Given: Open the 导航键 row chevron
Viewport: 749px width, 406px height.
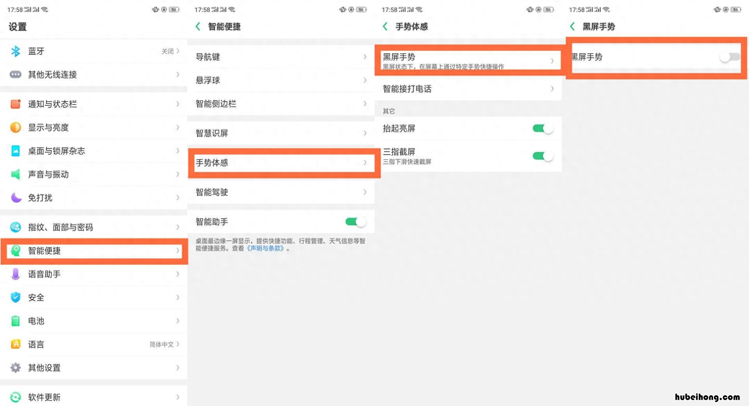Looking at the screenshot, I should click(365, 57).
